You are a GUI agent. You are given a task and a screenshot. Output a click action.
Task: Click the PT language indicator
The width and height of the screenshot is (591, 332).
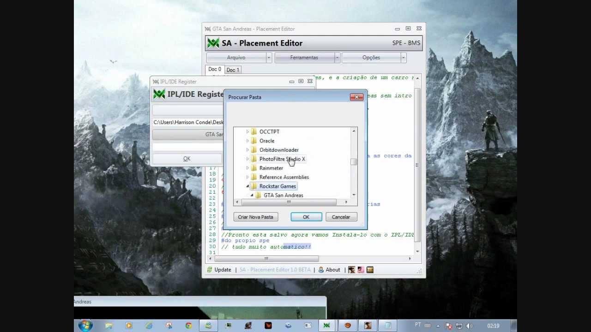tap(417, 326)
